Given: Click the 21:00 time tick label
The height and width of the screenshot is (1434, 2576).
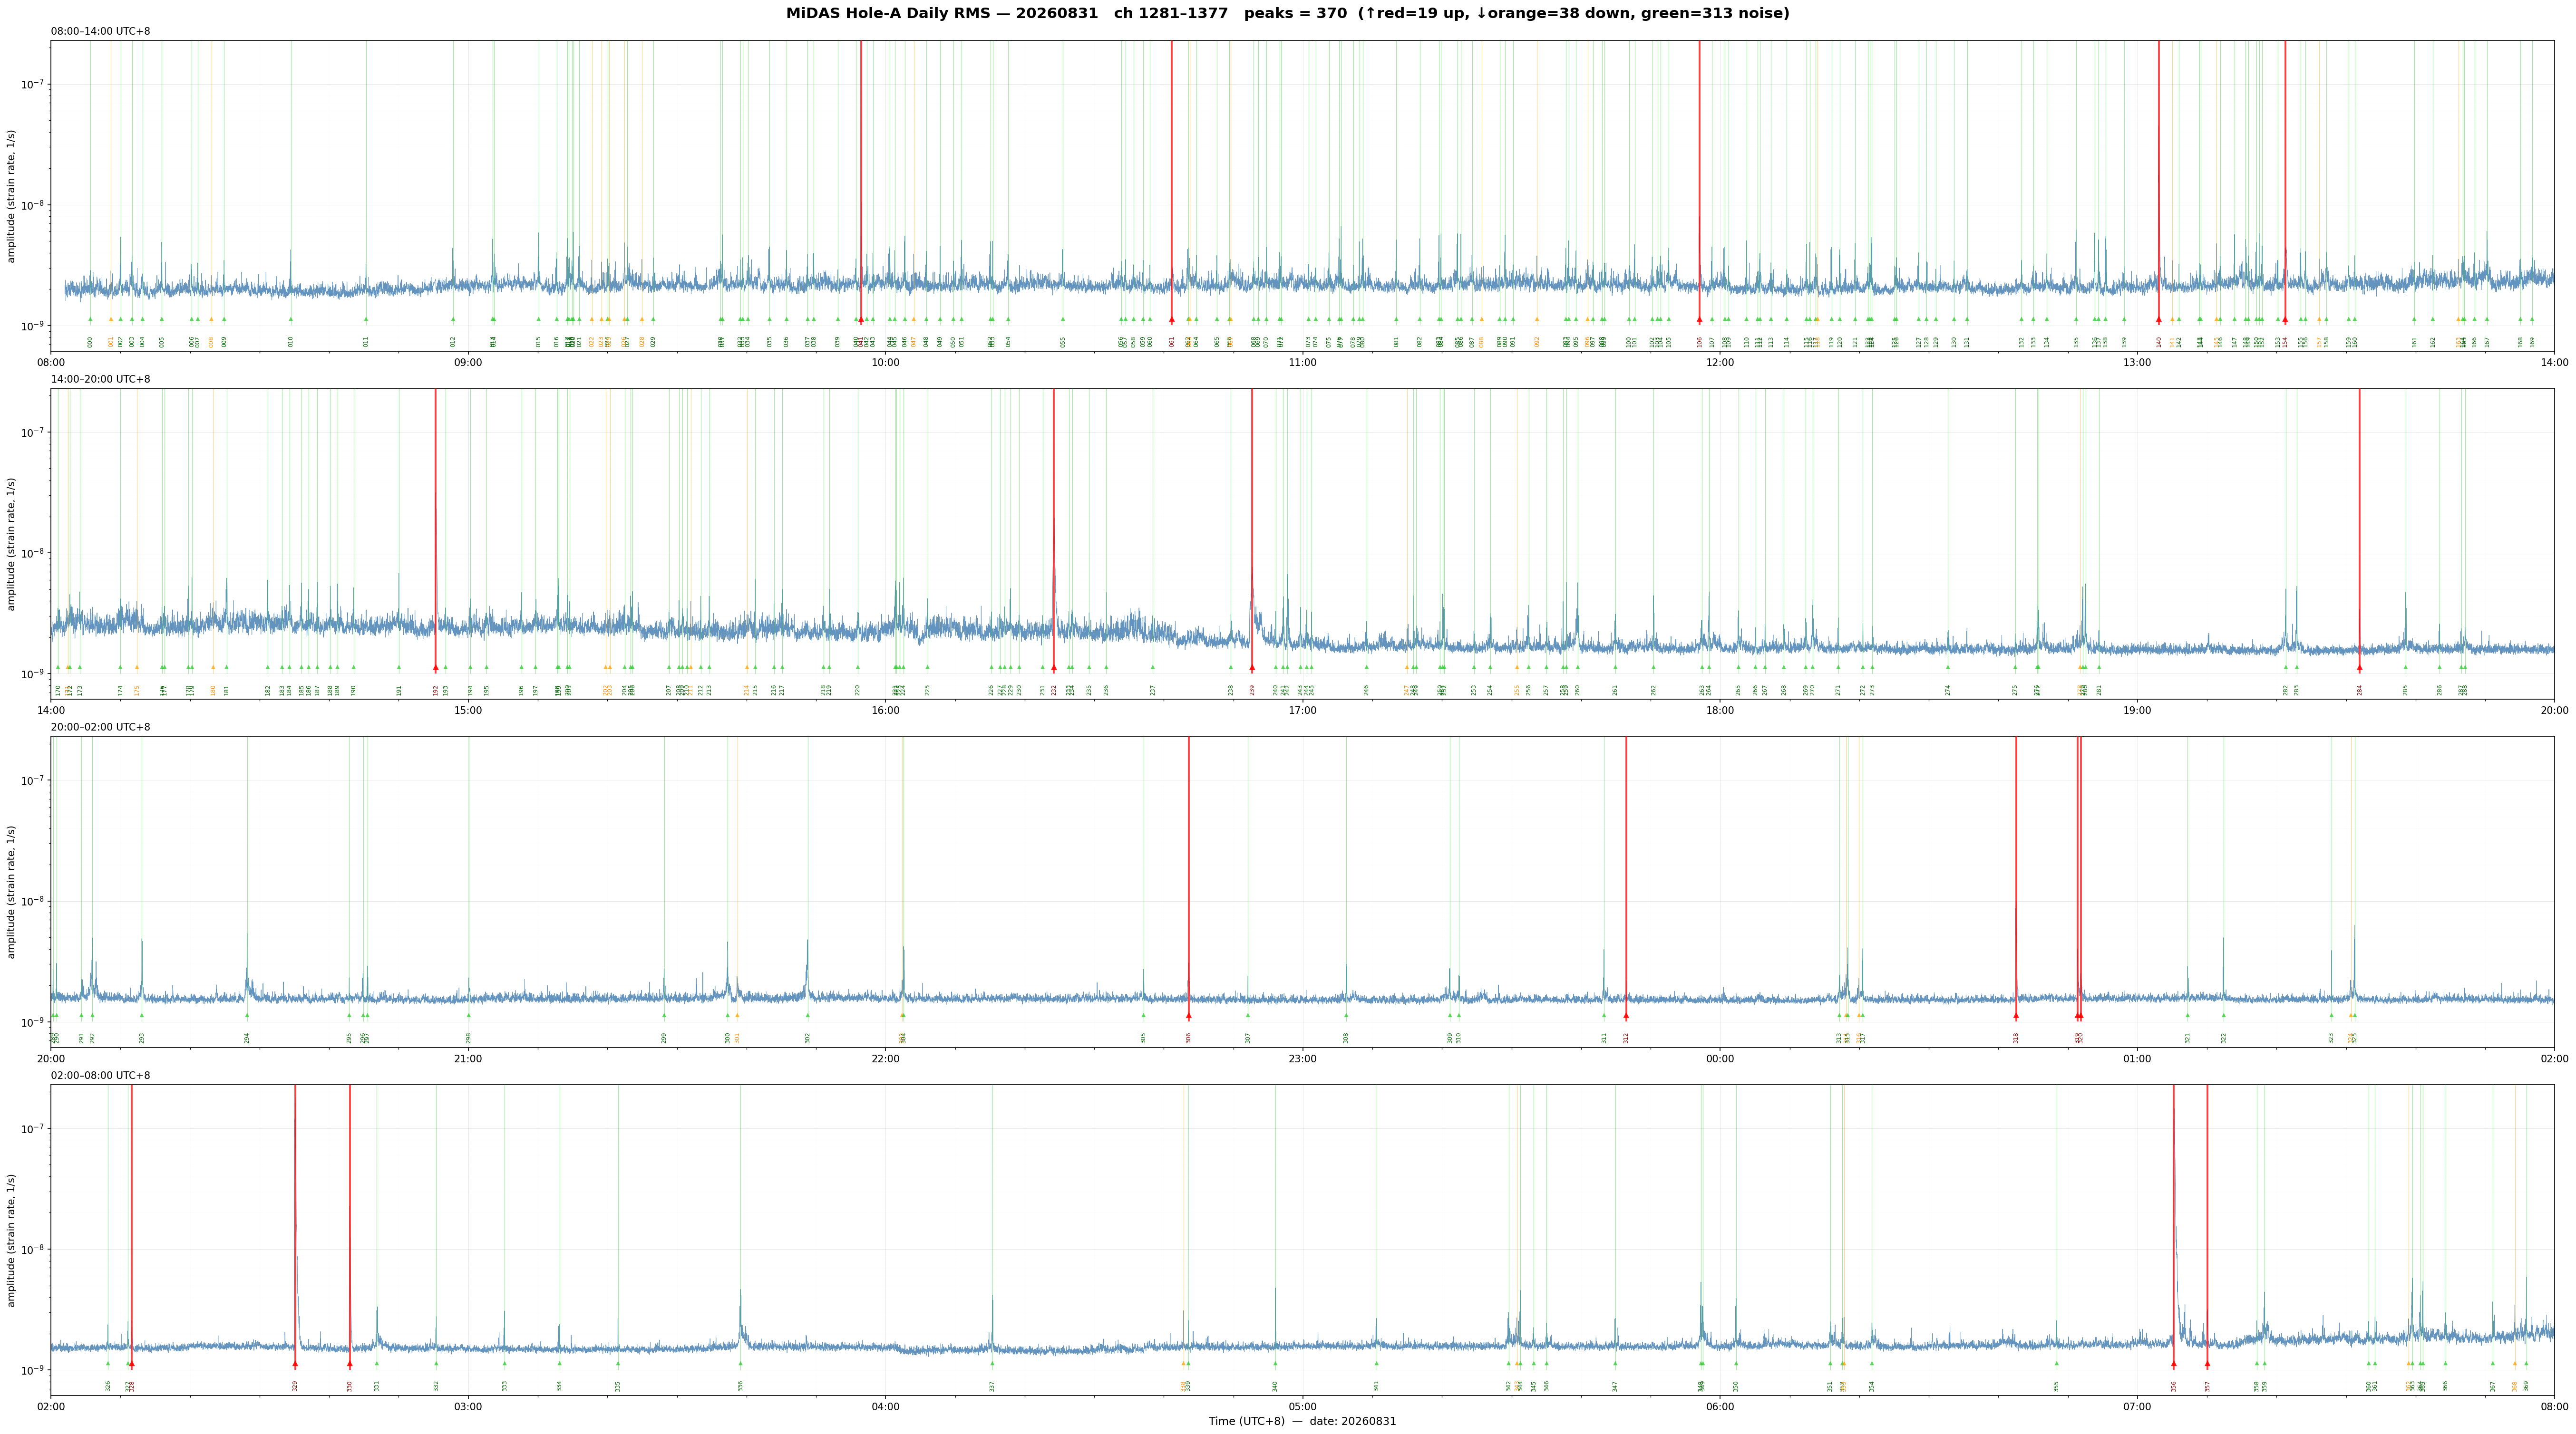Looking at the screenshot, I should click(x=468, y=1058).
